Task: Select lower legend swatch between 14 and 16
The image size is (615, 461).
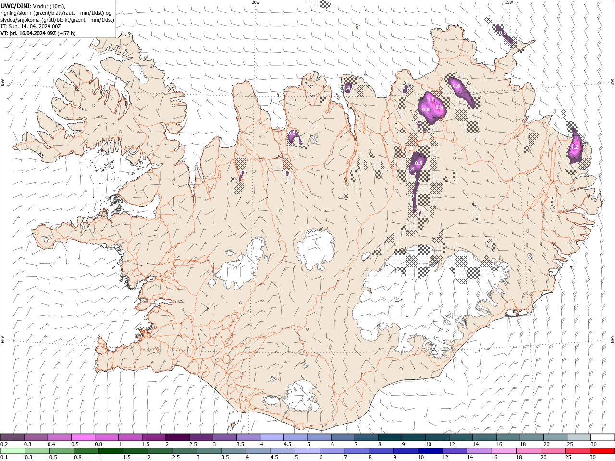Action: [480, 451]
